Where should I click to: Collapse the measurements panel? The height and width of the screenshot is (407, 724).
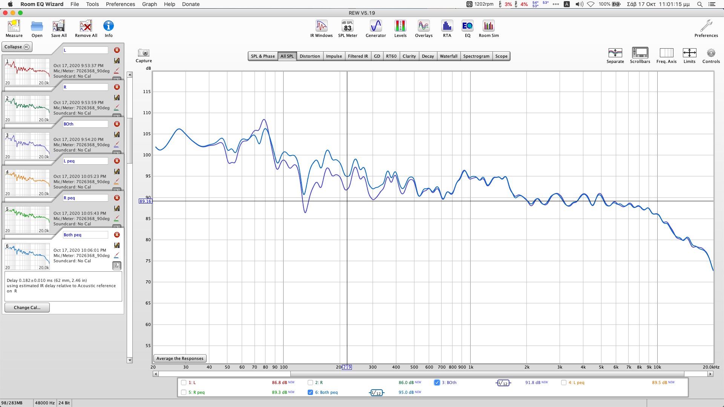point(17,47)
